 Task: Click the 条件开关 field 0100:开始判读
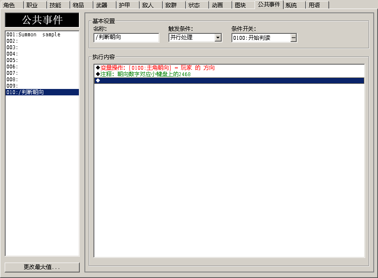tap(261, 38)
